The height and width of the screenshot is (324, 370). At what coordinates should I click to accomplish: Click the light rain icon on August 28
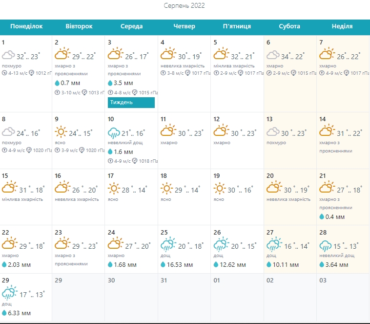point(327,245)
